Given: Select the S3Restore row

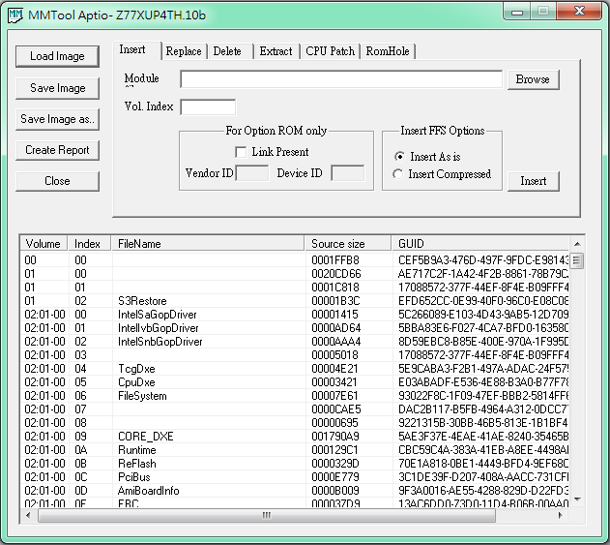Looking at the screenshot, I should coord(294,301).
